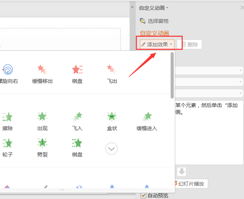Open the second property dropdown in pane
This screenshot has height=199, width=244.
[x=209, y=82]
